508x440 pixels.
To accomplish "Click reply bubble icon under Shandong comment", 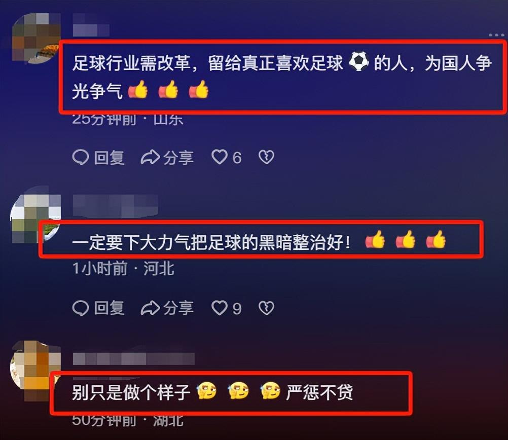I will (80, 158).
